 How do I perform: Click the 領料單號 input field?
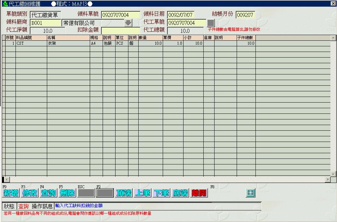coord(120,15)
